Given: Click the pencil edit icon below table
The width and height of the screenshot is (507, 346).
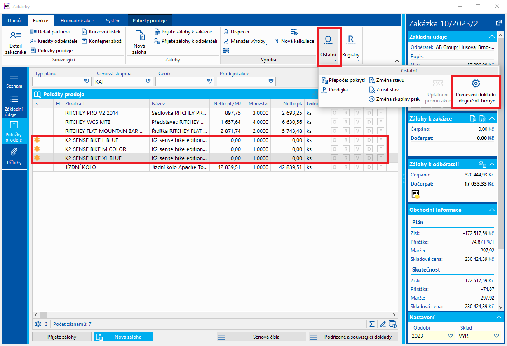Looking at the screenshot, I should pyautogui.click(x=383, y=324).
